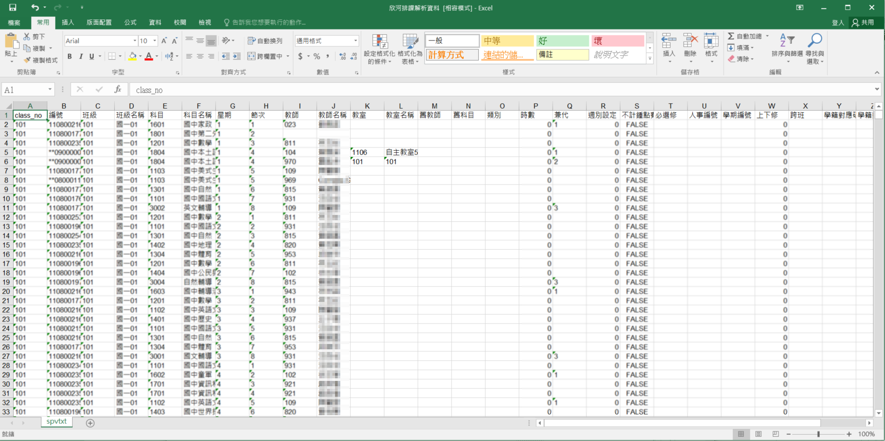Click the Insert Function fx icon
This screenshot has width=885, height=441.
118,90
